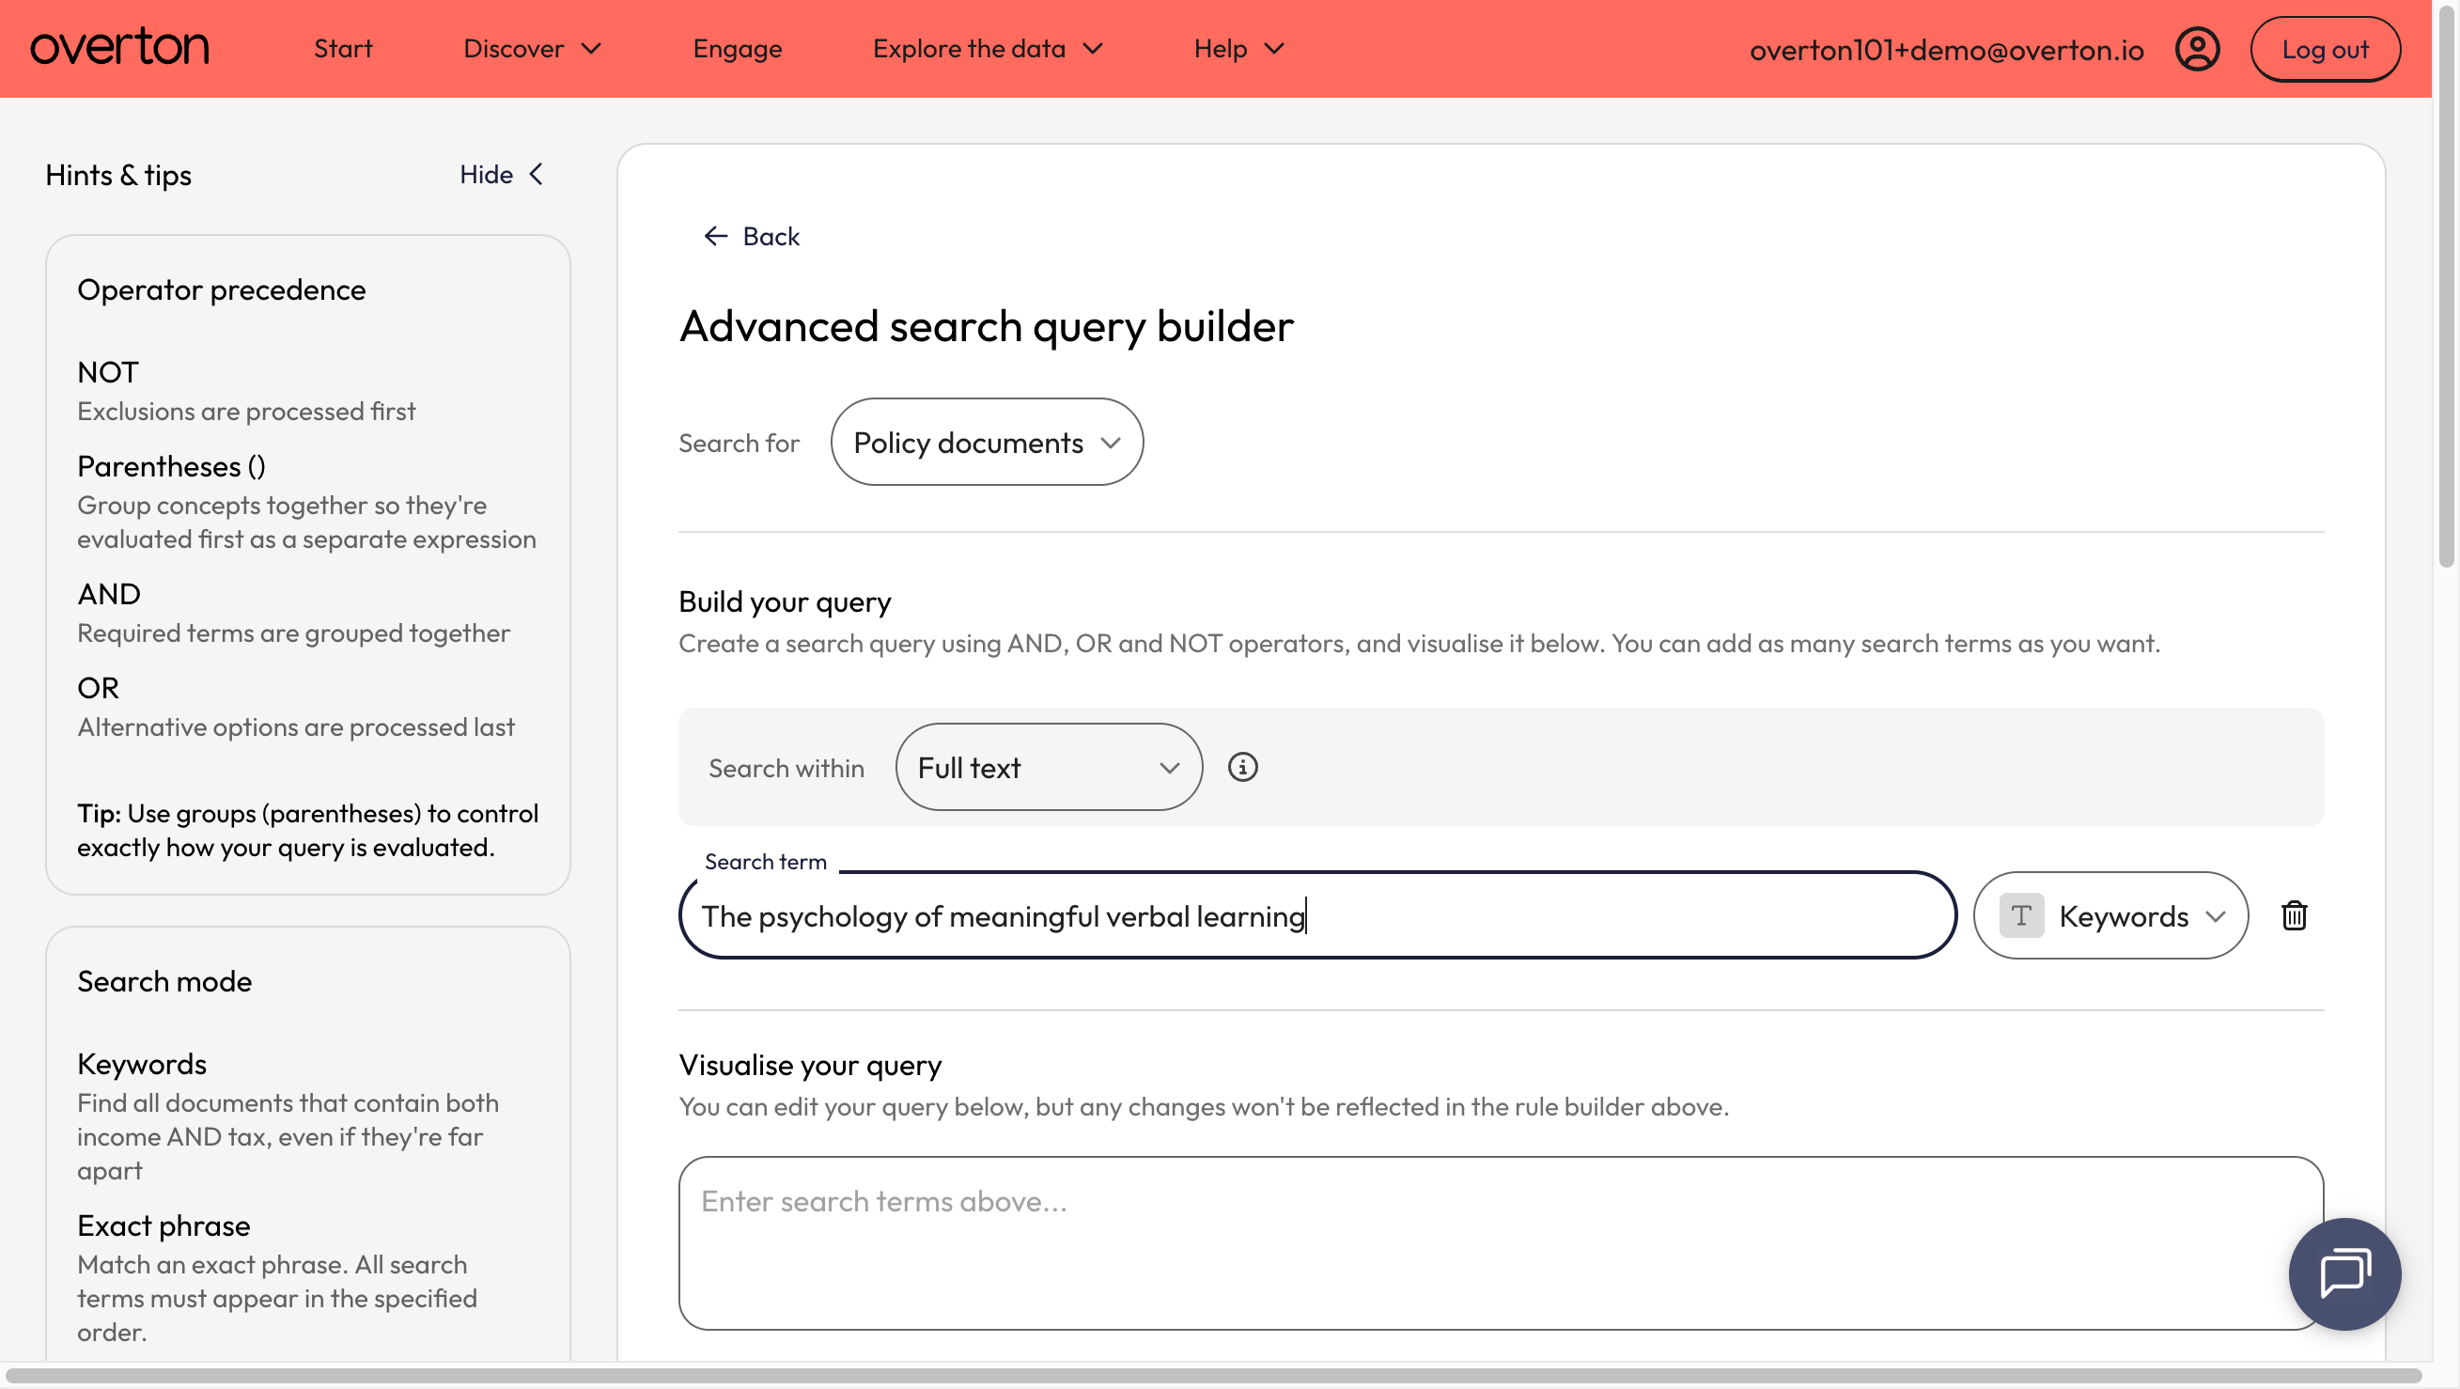Viewport: 2460px width, 1389px height.
Task: Click the Operator precedence heading
Action: (222, 289)
